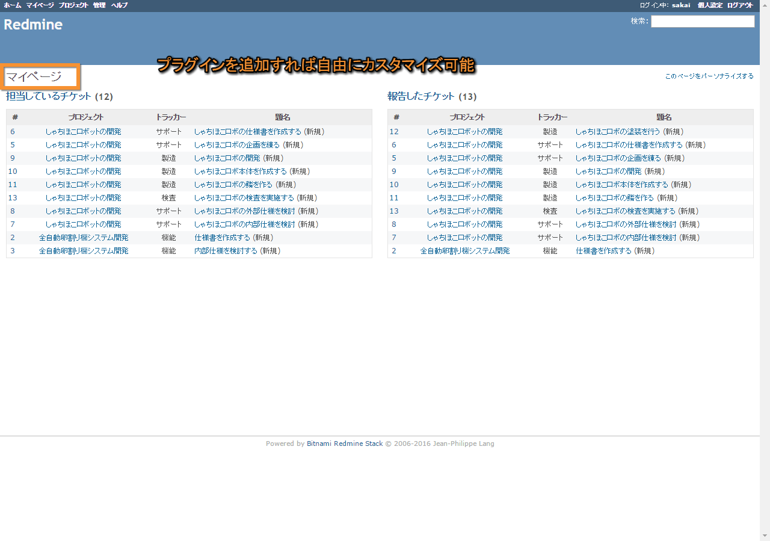This screenshot has height=541, width=770.
Task: Focus the 検索 search input field
Action: pos(703,22)
